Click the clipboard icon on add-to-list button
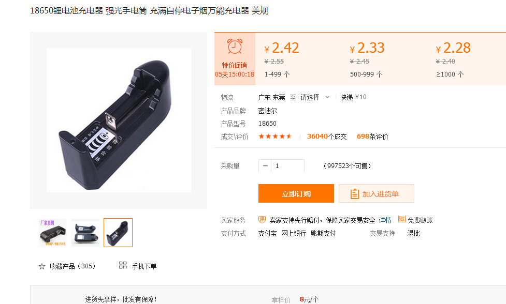The width and height of the screenshot is (506, 304). (x=354, y=193)
